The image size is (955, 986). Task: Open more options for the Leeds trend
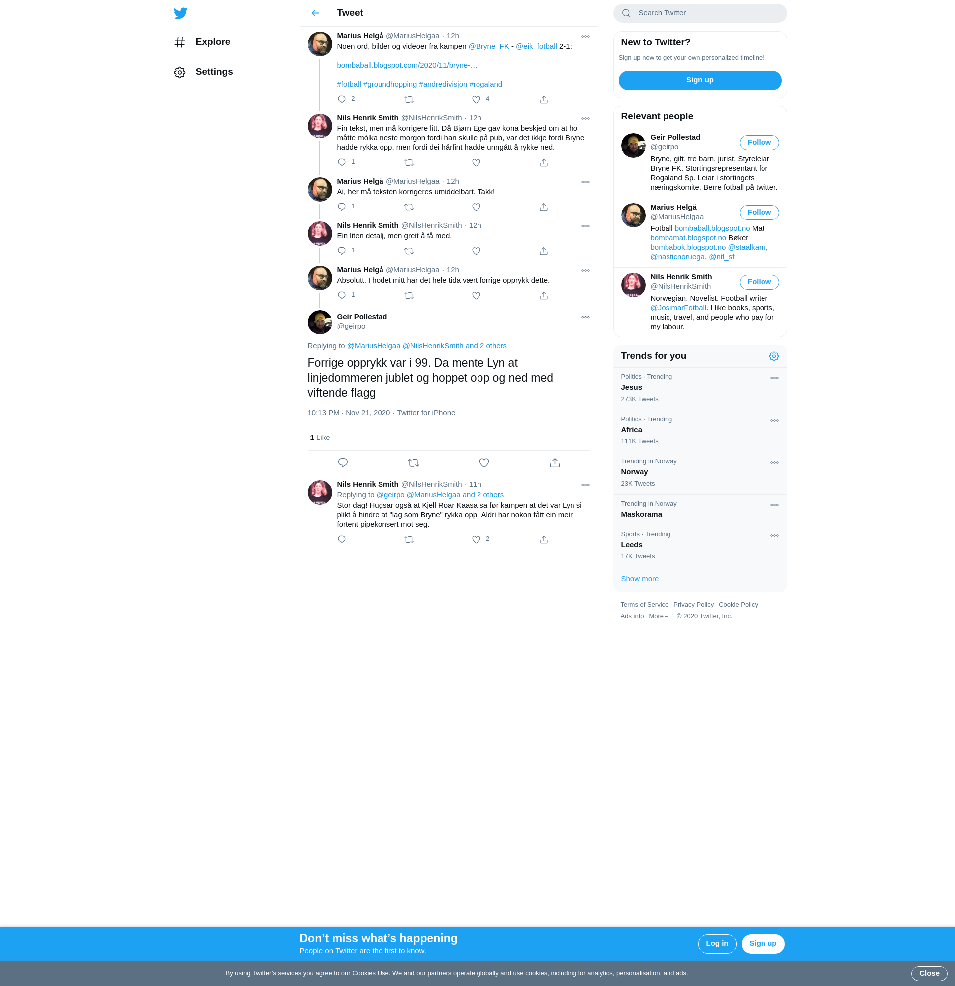pos(774,535)
